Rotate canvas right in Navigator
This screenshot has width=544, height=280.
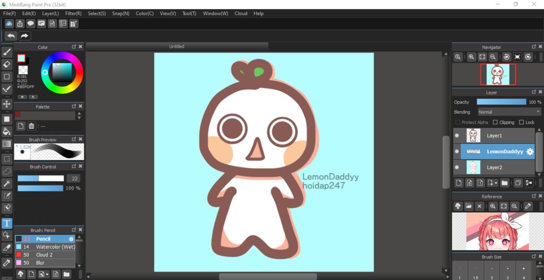(x=528, y=57)
